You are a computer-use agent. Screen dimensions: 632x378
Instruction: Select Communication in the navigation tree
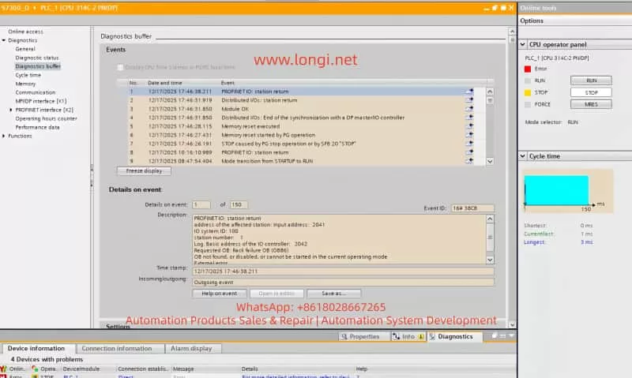tap(36, 92)
